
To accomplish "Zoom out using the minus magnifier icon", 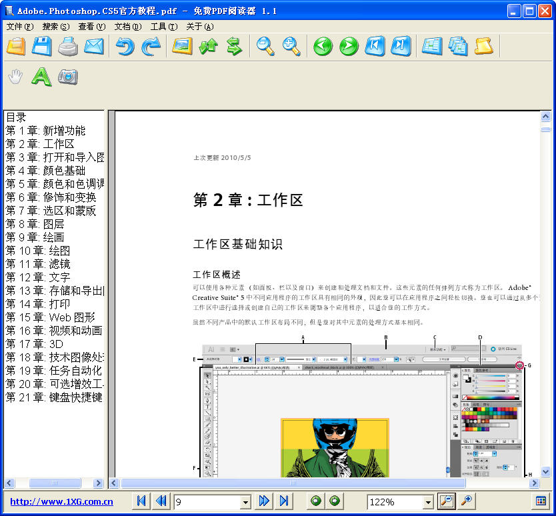I will pos(265,46).
